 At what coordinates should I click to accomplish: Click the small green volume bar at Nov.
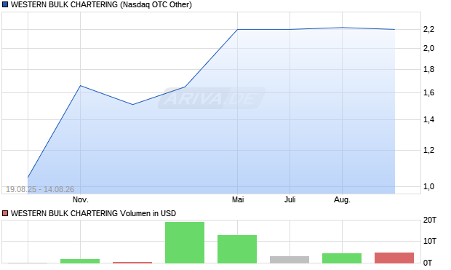(80, 261)
